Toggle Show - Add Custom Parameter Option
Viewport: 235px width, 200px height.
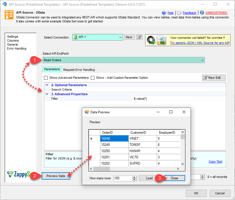point(93,78)
